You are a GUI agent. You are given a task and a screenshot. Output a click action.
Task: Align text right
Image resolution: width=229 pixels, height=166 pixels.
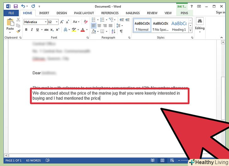pyautogui.click(x=105, y=26)
